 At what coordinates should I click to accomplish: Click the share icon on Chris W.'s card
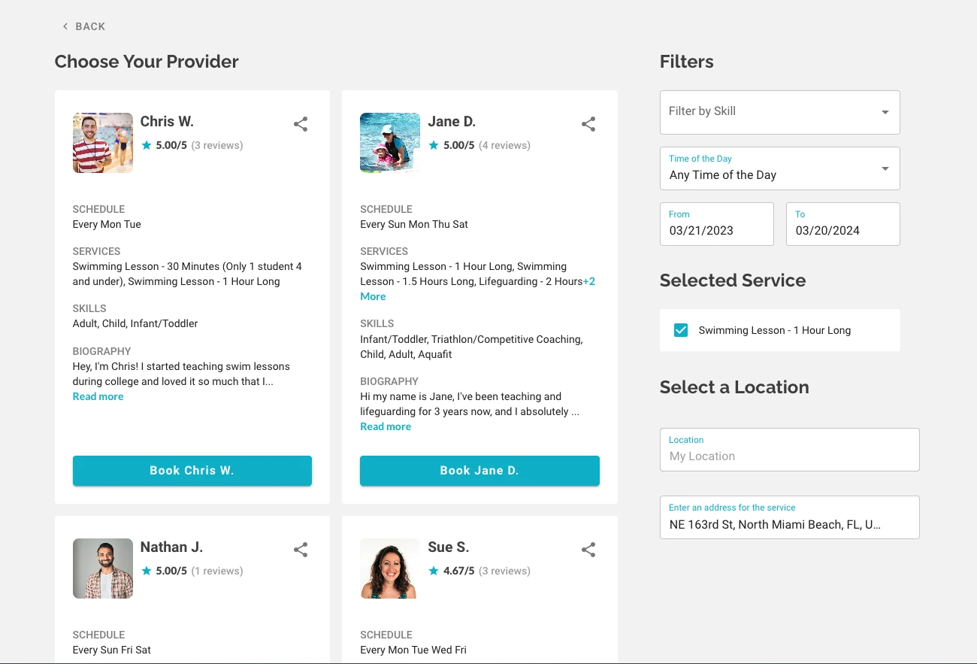click(301, 124)
